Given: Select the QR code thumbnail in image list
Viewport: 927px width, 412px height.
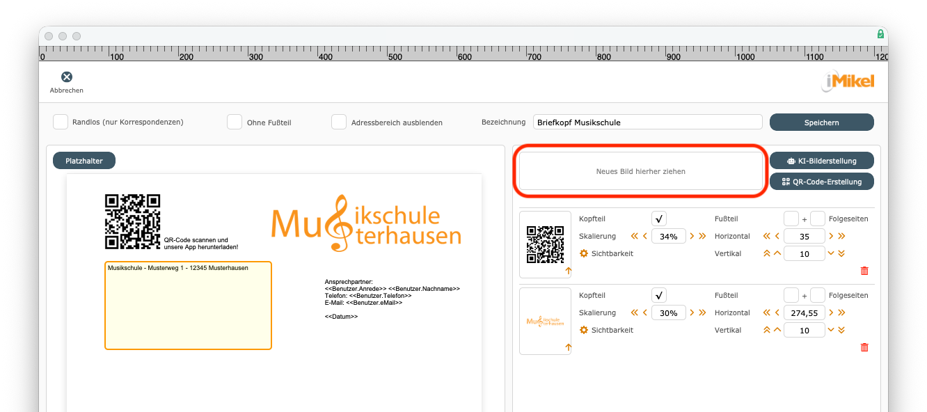Looking at the screenshot, I should coord(545,245).
